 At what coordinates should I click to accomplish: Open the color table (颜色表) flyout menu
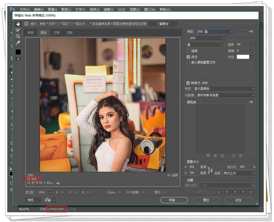(x=251, y=102)
